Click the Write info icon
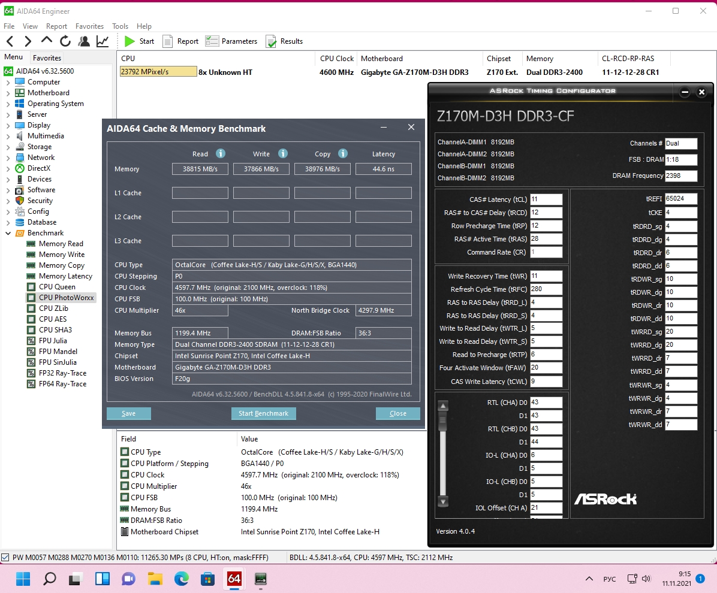717x593 pixels. click(x=283, y=153)
